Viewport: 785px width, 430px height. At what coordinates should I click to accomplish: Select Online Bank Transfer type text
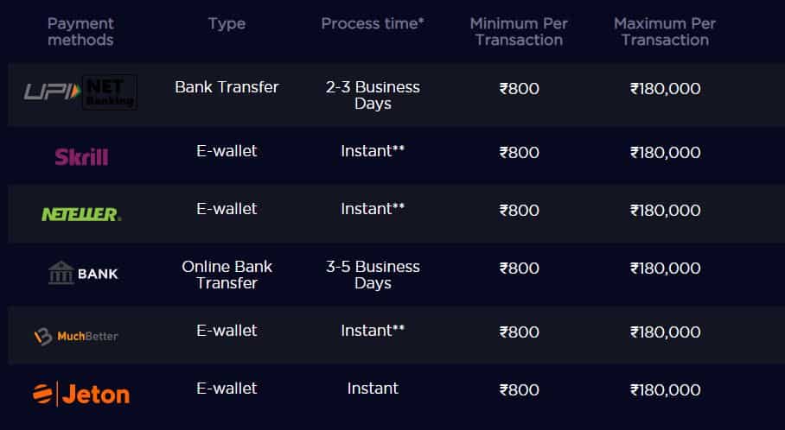(x=227, y=275)
